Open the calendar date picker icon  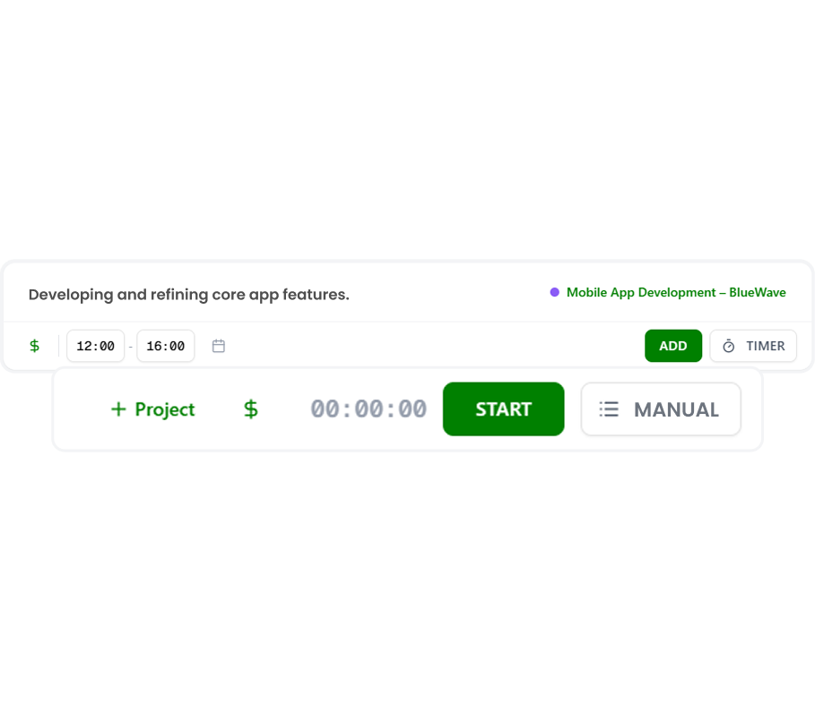218,346
